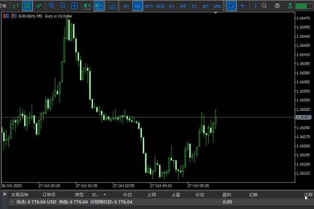Expand the one-click trading panel
314x209 pixels.
(216, 13)
